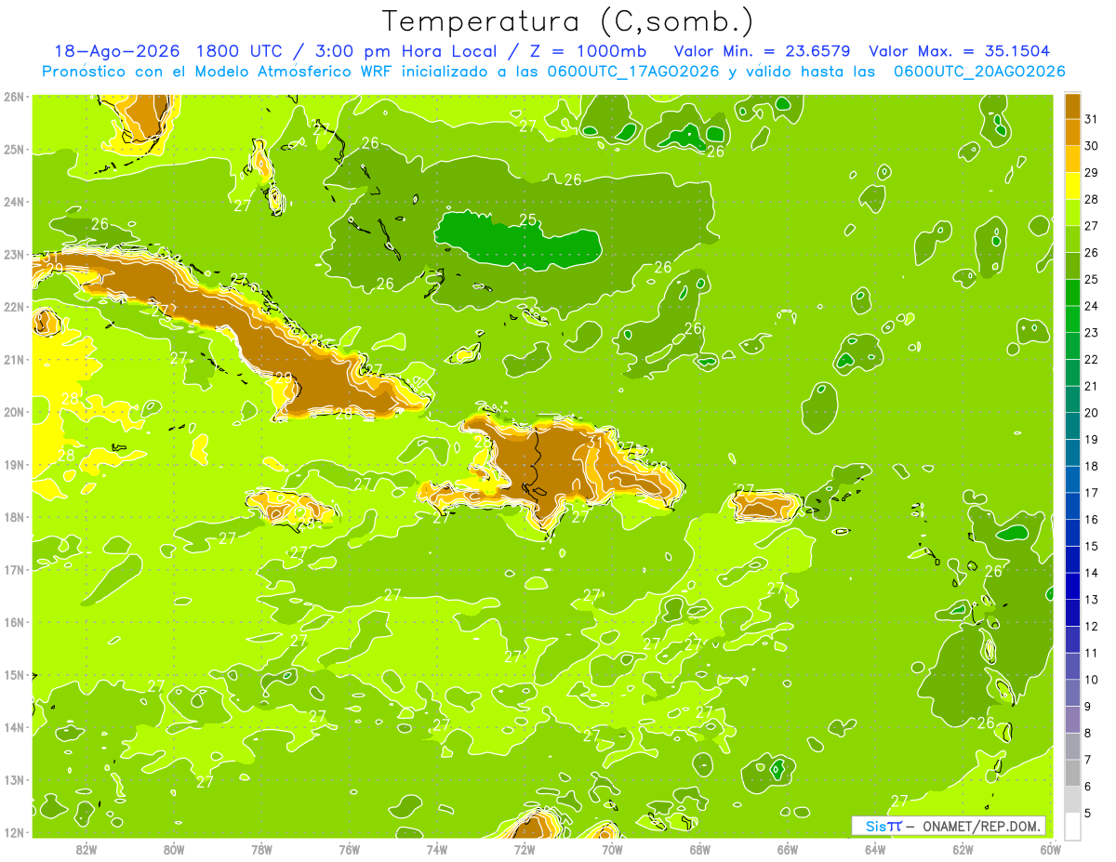Click the legend swatch between 29 and 30

[1072, 159]
